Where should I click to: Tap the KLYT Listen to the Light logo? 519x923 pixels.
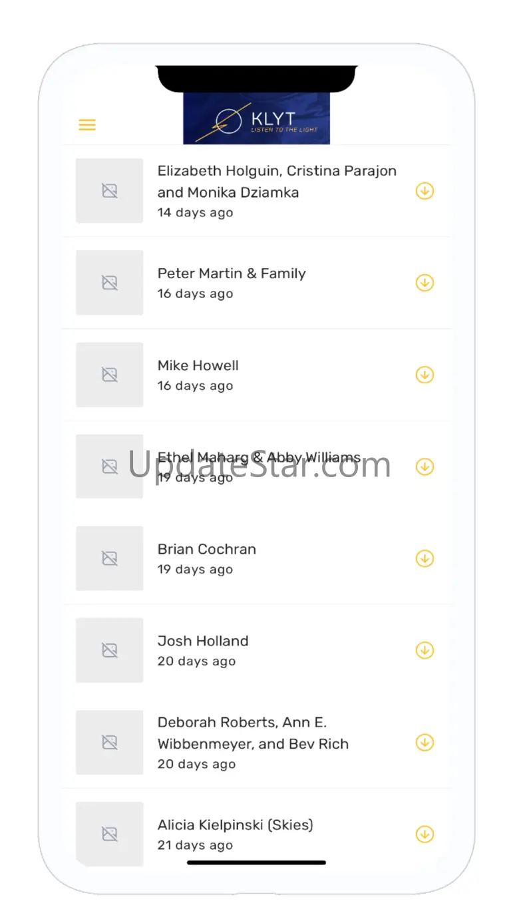point(257,118)
